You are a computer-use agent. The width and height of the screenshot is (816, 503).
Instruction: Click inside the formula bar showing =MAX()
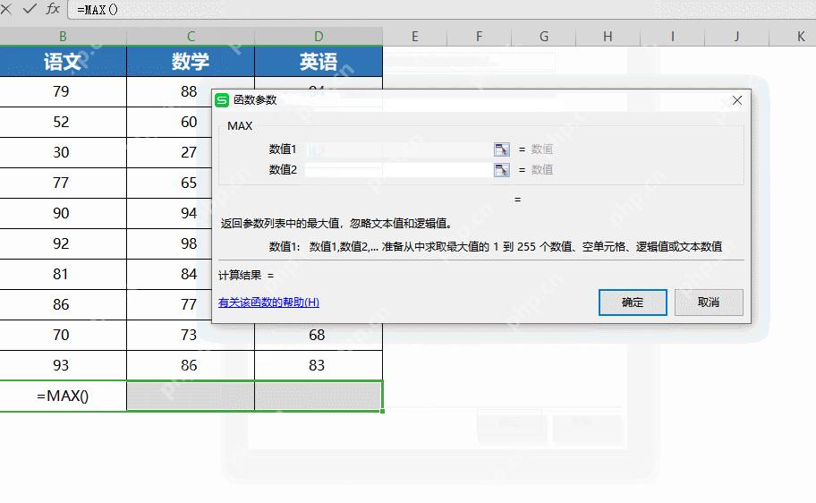(x=442, y=9)
